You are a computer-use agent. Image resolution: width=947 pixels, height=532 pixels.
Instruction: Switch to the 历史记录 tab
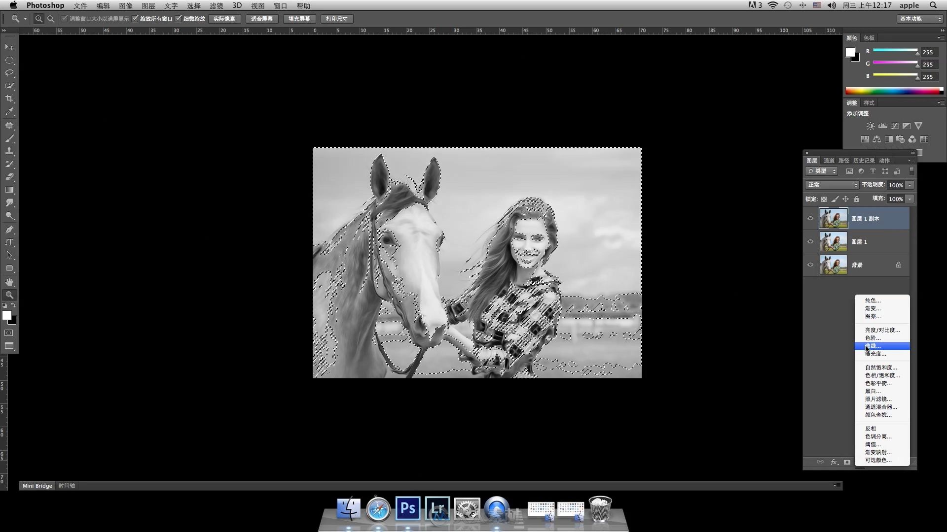[864, 161]
